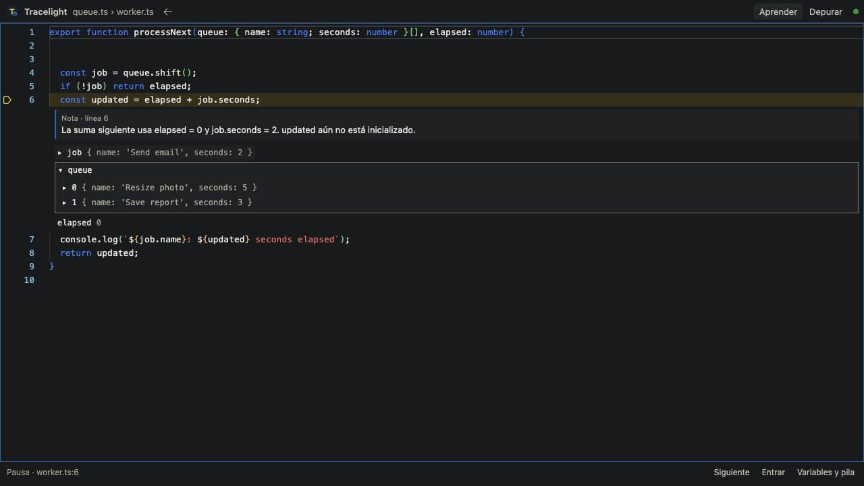Click line number 5 in the gutter
Image resolution: width=864 pixels, height=486 pixels.
coord(31,86)
